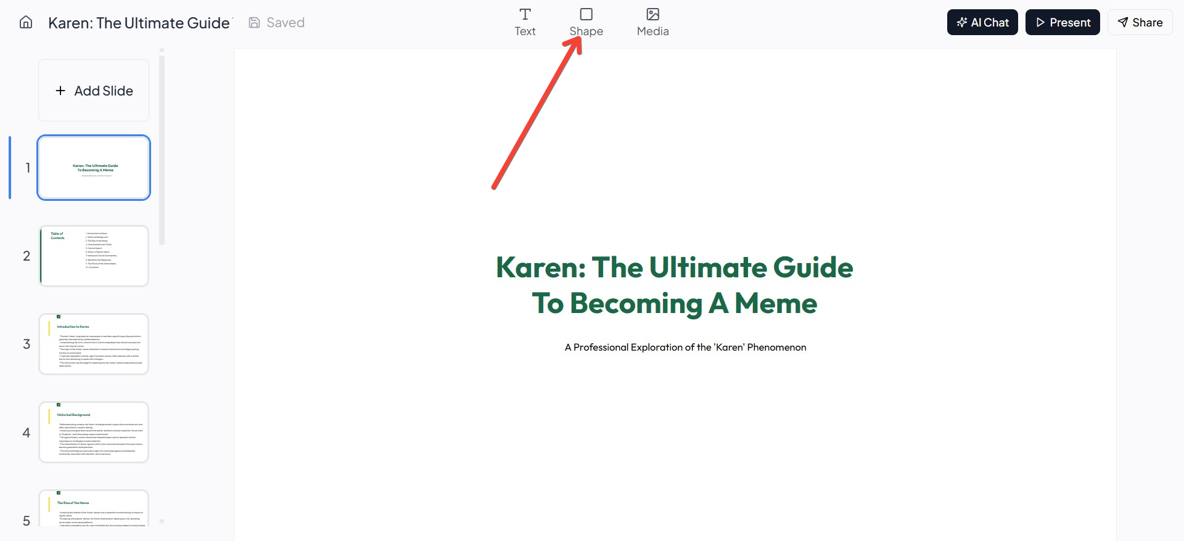Viewport: 1184px width, 541px height.
Task: Go to the home icon
Action: click(x=26, y=22)
